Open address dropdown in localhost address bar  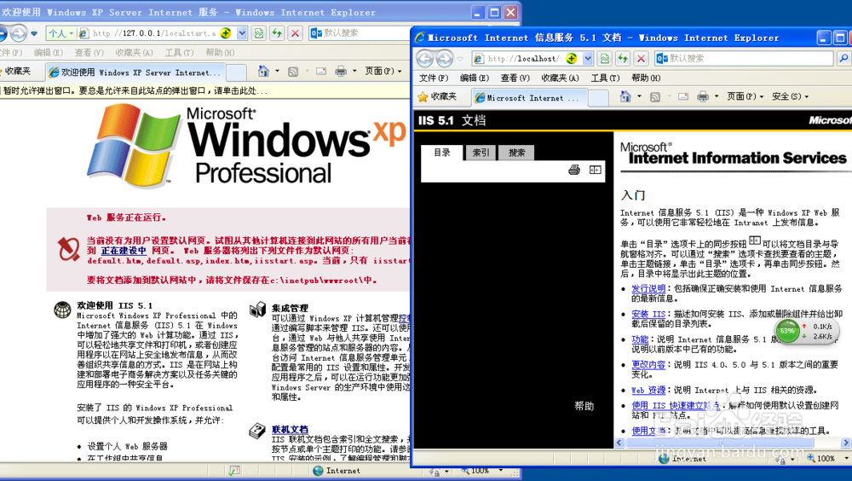(x=588, y=58)
